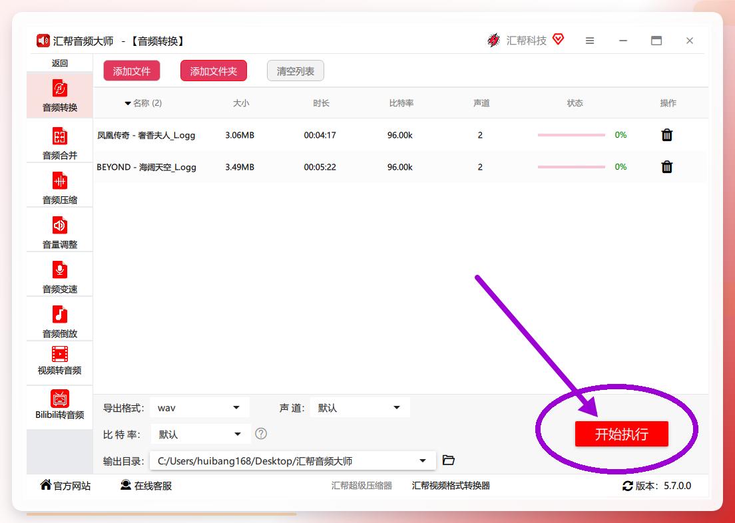
Task: Open the Bilibili转音频 tool
Action: tap(60, 405)
